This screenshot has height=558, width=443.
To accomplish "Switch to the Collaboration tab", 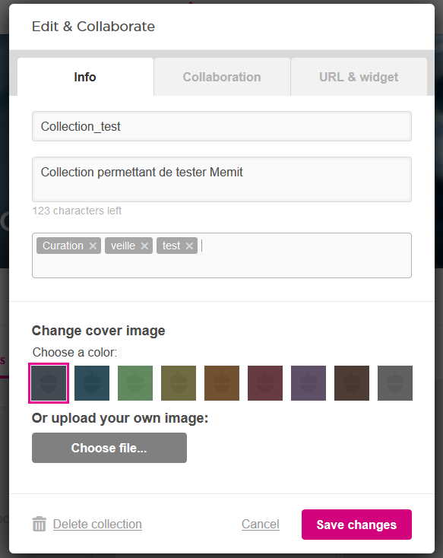I will pyautogui.click(x=222, y=77).
